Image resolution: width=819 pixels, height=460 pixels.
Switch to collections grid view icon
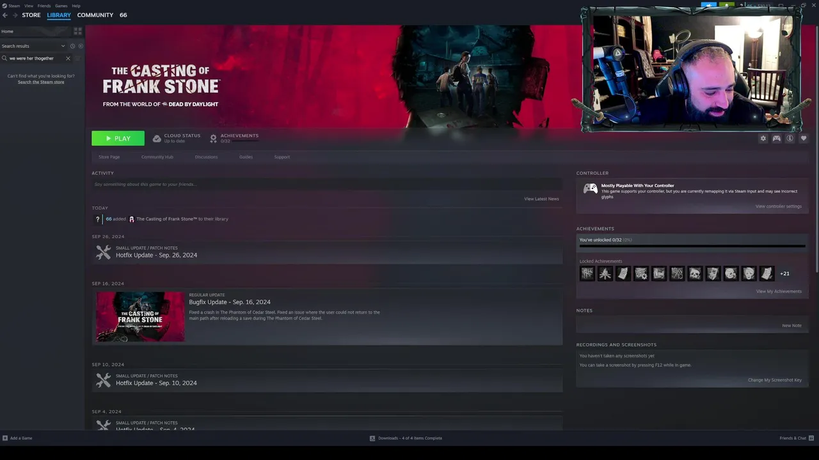tap(78, 31)
